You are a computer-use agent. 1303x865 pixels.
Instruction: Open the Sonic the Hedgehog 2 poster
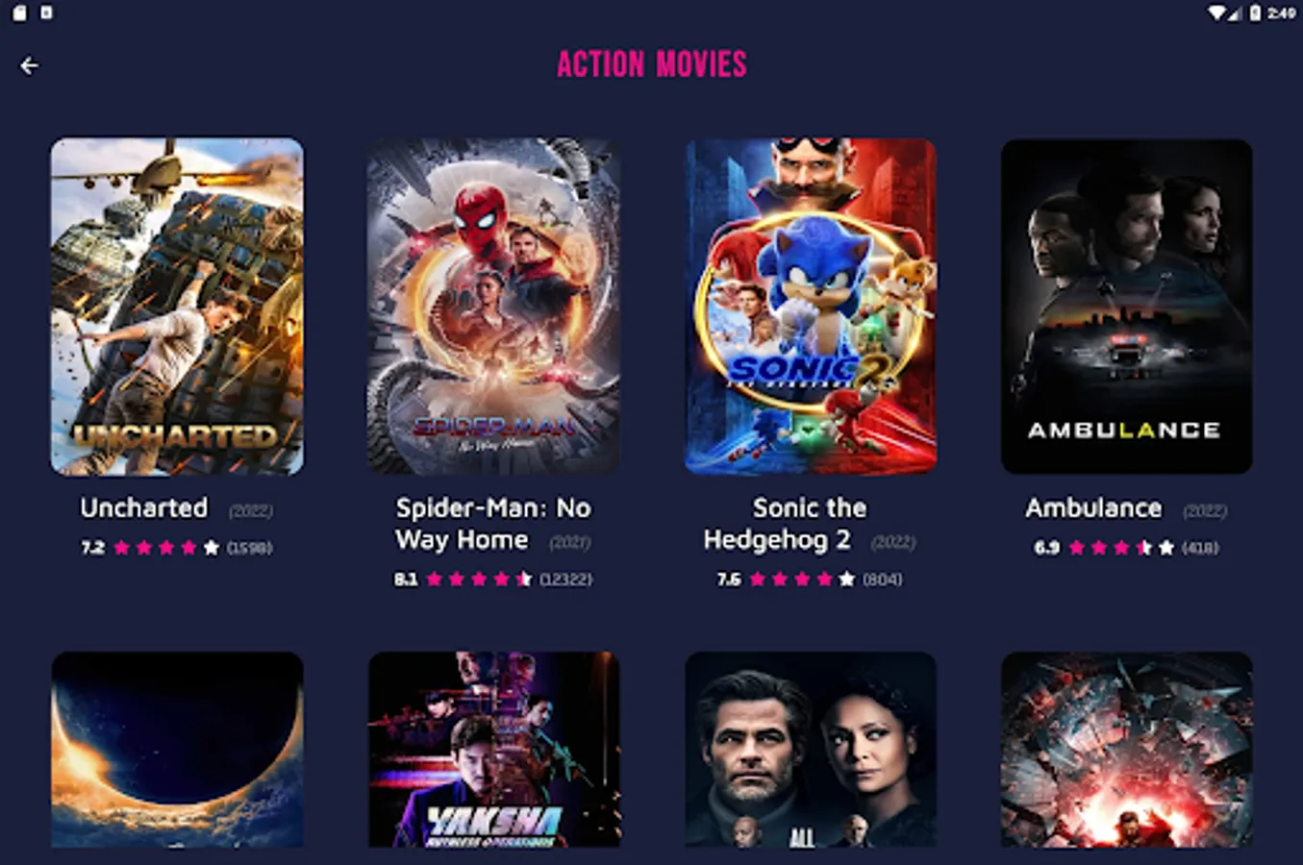click(x=810, y=307)
